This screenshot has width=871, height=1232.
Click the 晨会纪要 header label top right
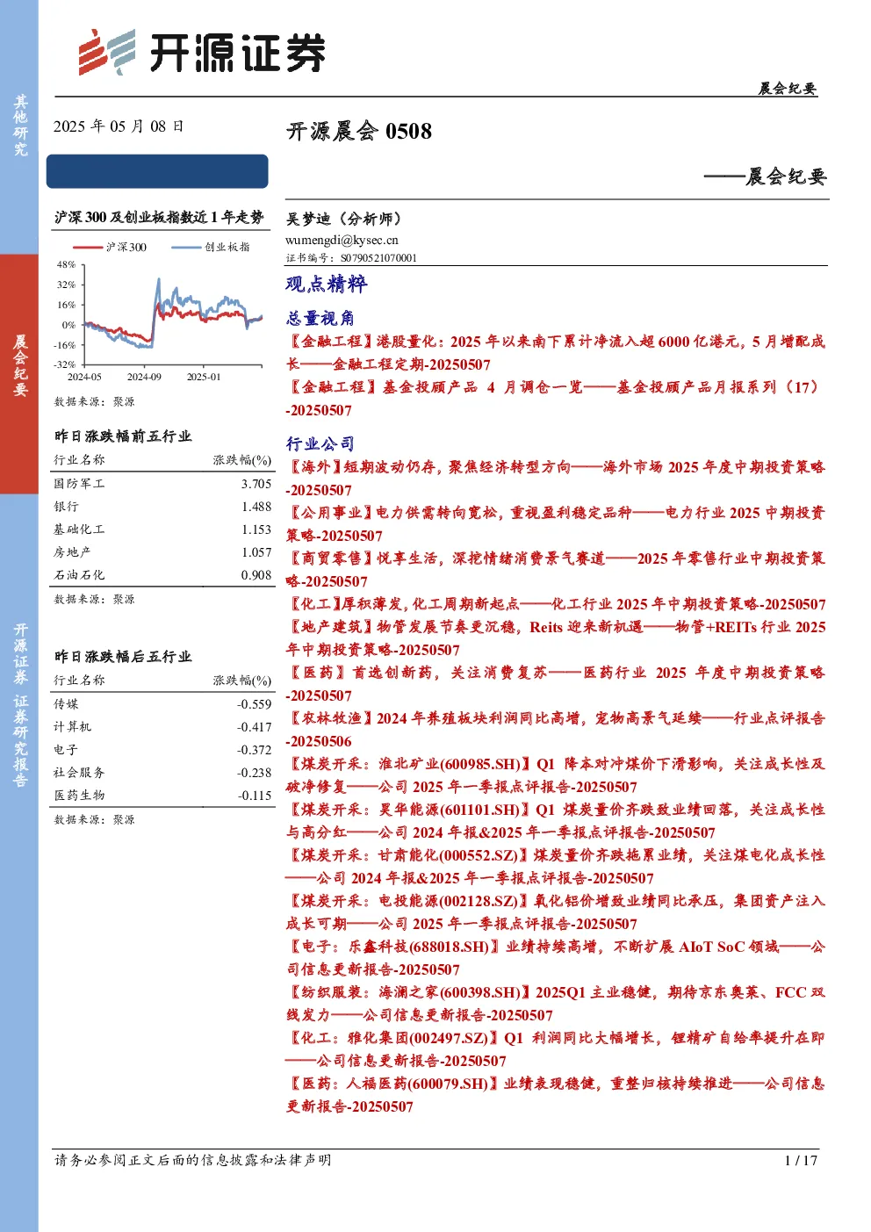point(788,89)
